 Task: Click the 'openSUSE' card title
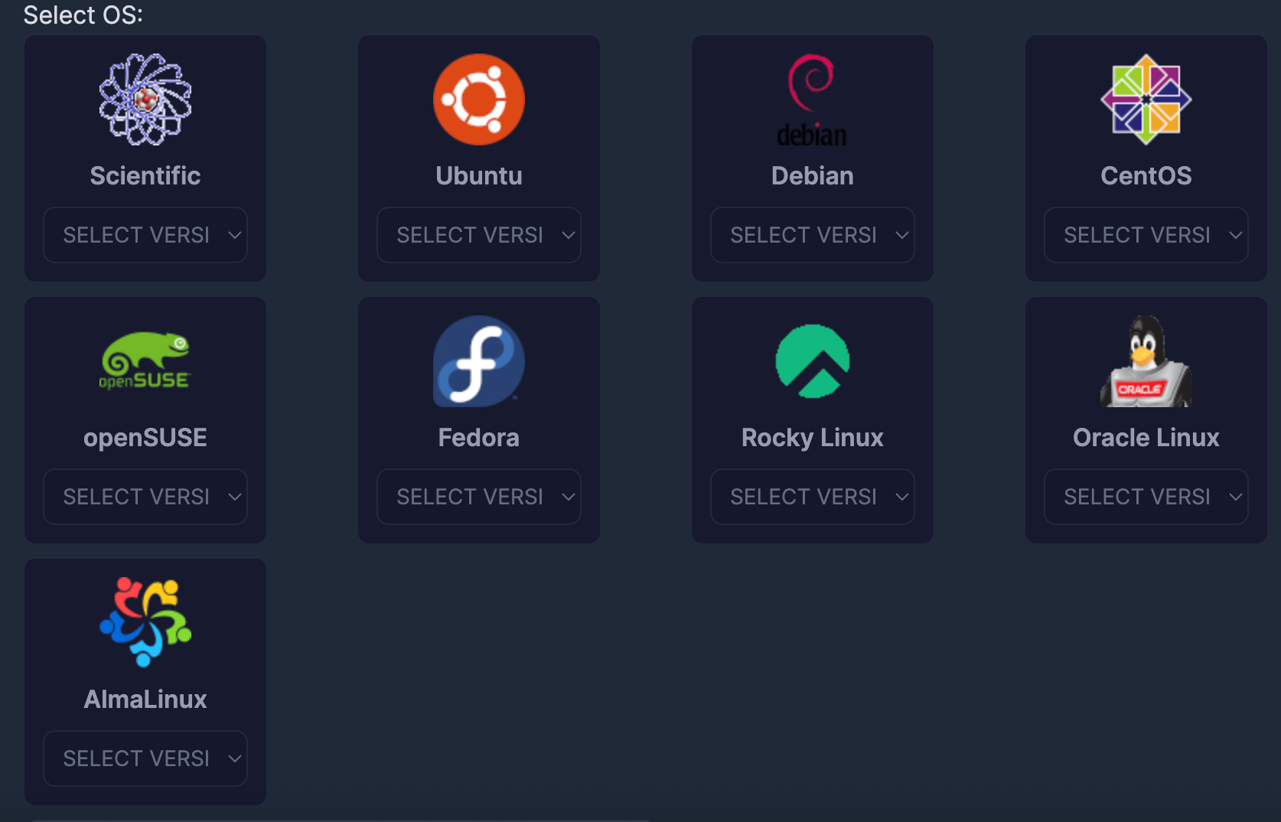pos(145,438)
